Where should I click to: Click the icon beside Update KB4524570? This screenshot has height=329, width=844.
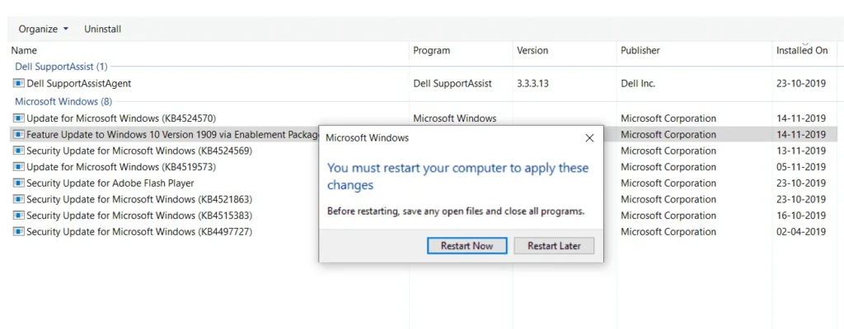(19, 118)
